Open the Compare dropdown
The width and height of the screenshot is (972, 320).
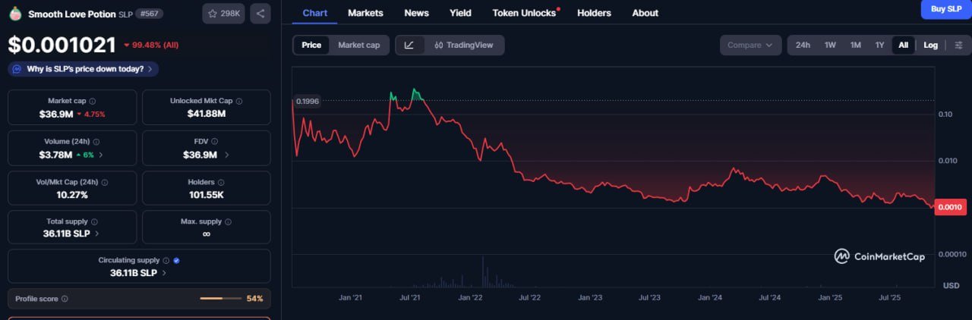[750, 45]
